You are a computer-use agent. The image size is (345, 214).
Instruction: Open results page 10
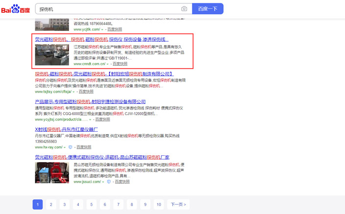158,204
